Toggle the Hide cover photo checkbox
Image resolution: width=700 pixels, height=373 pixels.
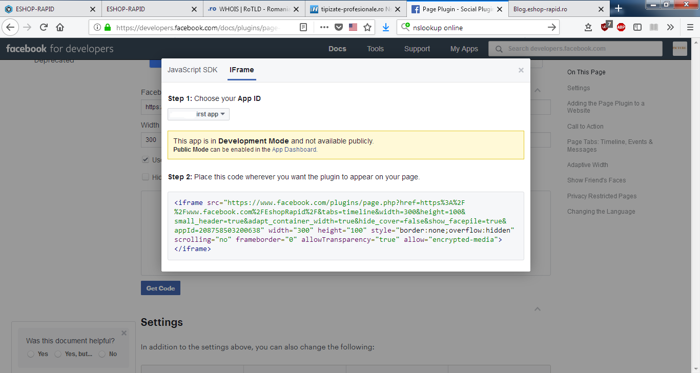(146, 177)
